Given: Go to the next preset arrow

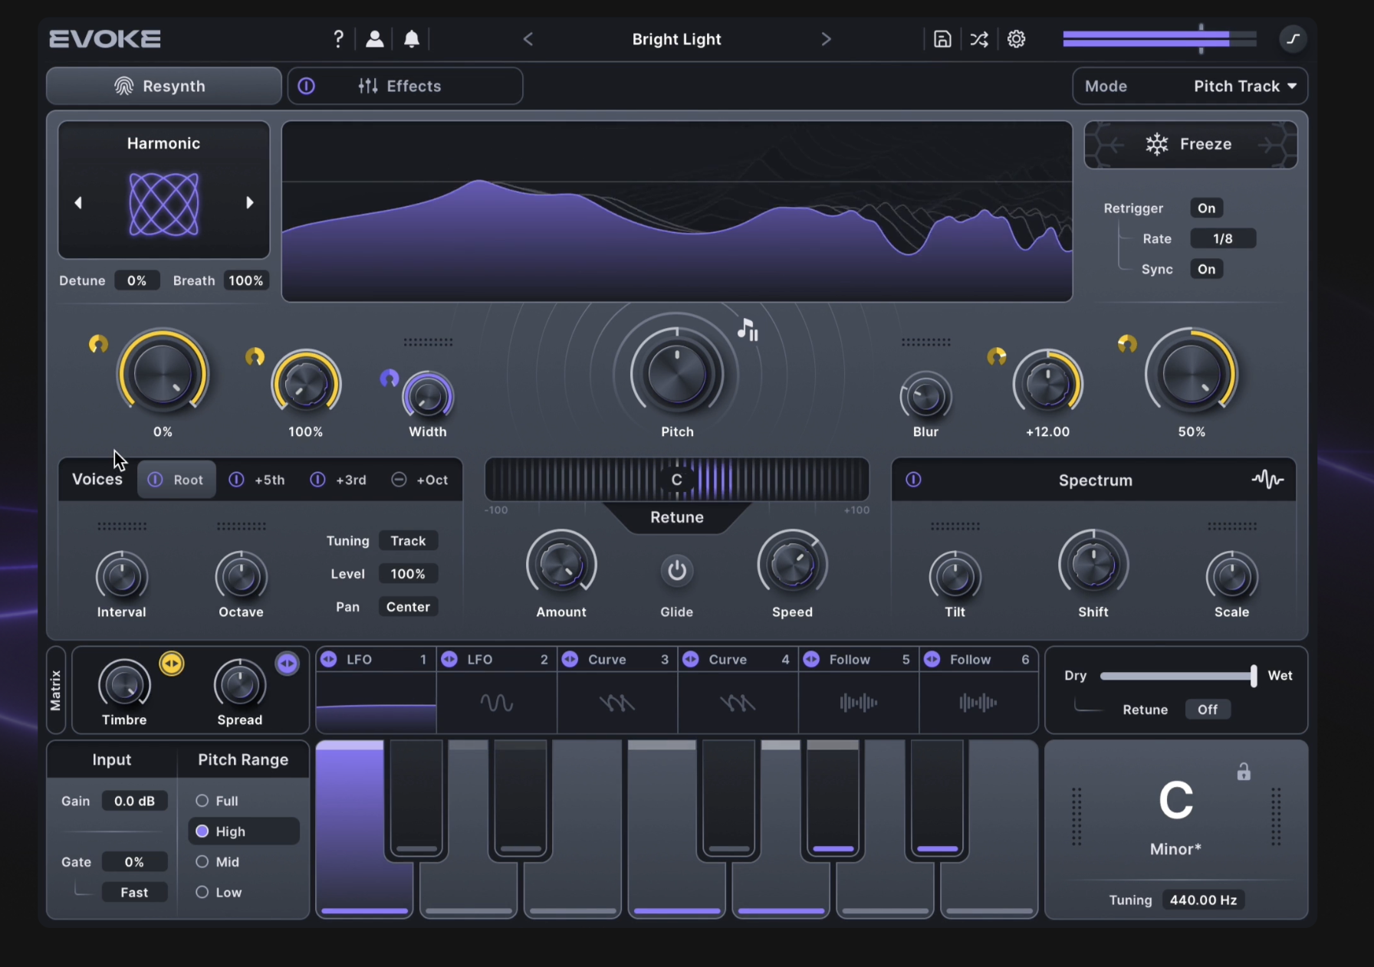Looking at the screenshot, I should point(826,39).
